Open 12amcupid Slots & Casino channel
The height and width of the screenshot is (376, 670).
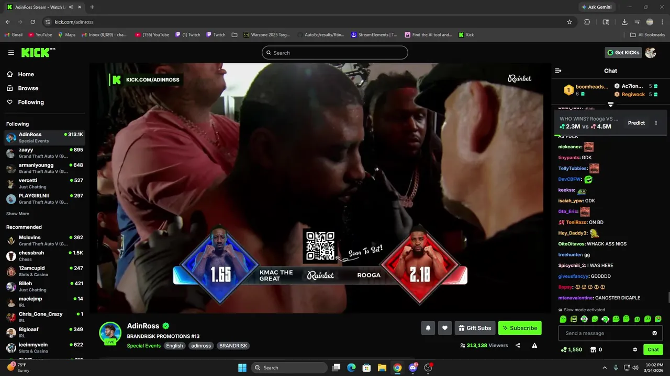pyautogui.click(x=44, y=271)
